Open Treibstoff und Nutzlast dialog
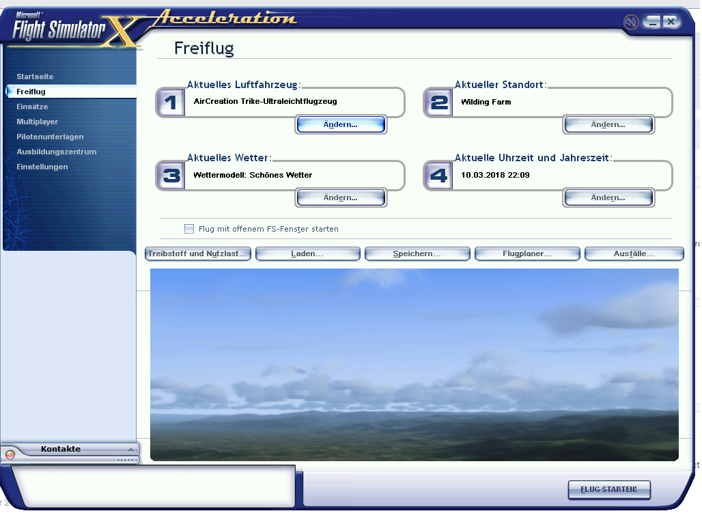The image size is (702, 522). [197, 253]
